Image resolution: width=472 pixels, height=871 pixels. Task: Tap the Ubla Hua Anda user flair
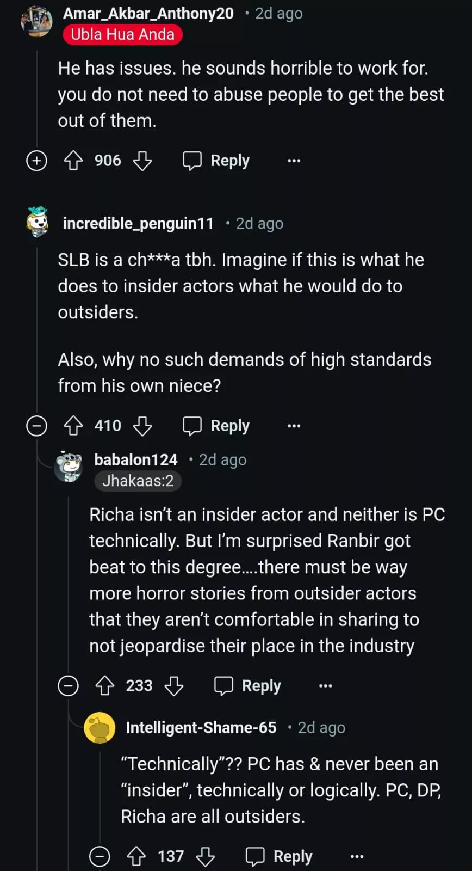point(122,34)
